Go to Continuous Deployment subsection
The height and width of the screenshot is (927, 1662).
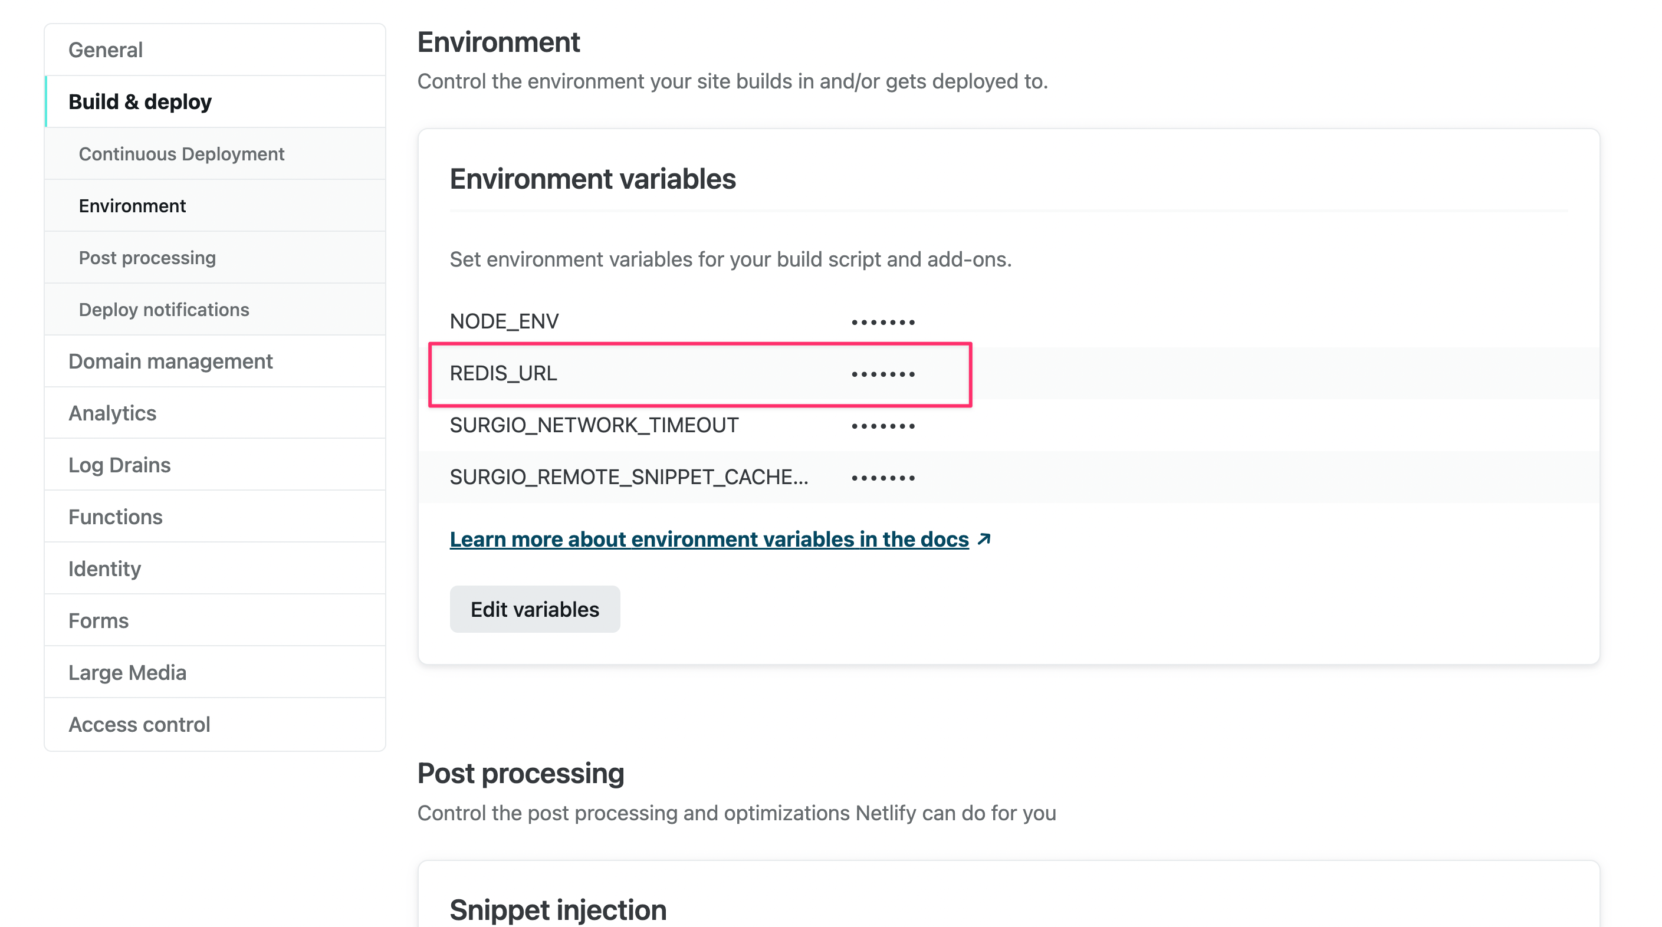(181, 154)
